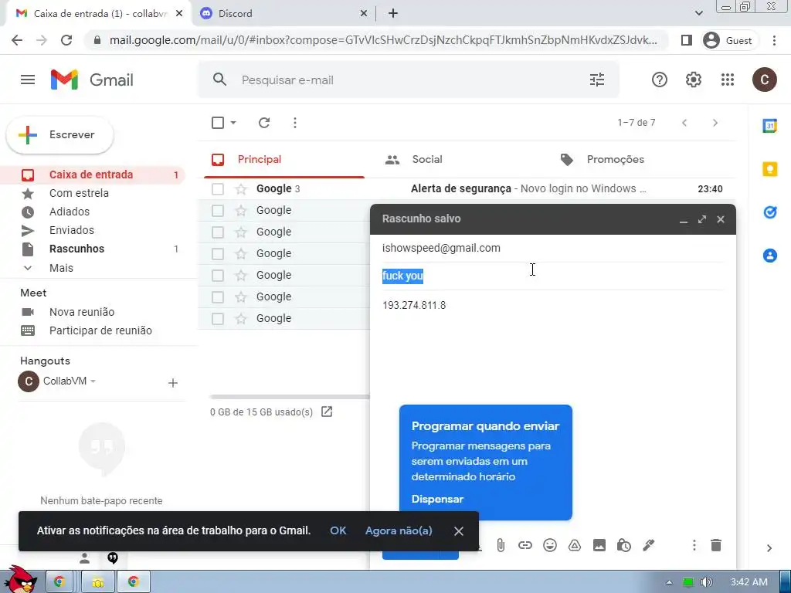
Task: Star the last Google email row
Action: click(x=241, y=319)
